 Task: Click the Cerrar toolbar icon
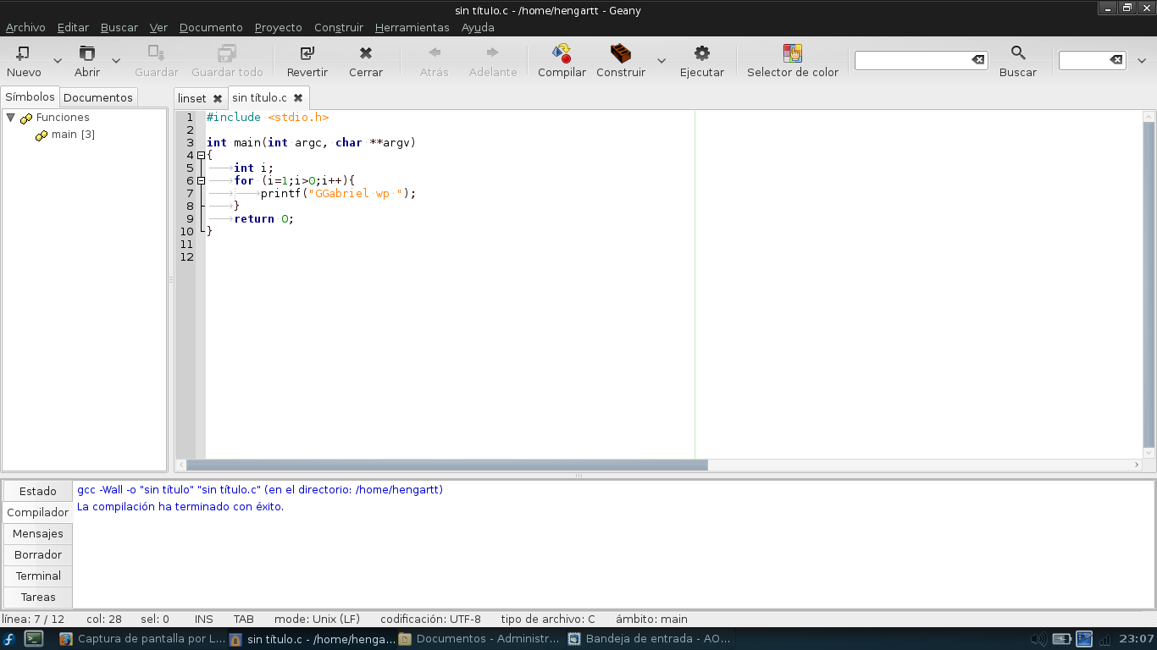click(x=366, y=53)
